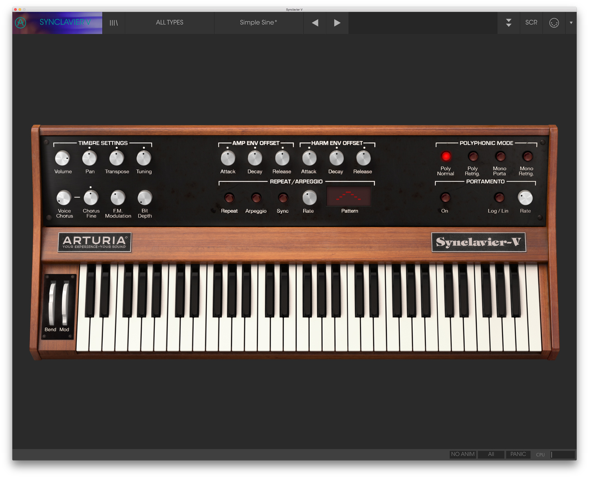Turn on Portamento with the On button
Image resolution: width=589 pixels, height=478 pixels.
tap(445, 197)
